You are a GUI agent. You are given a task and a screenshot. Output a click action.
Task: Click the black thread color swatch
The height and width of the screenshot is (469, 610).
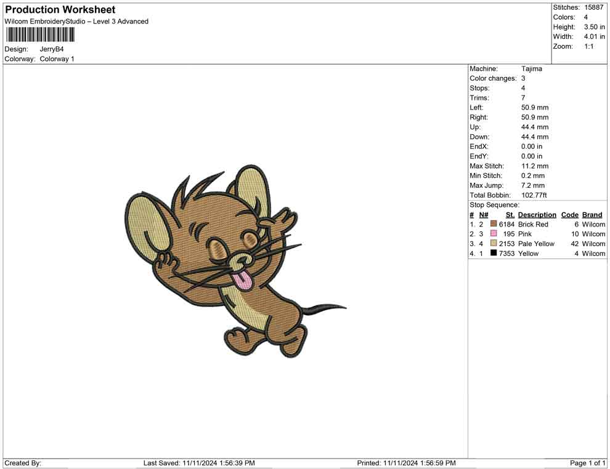494,253
